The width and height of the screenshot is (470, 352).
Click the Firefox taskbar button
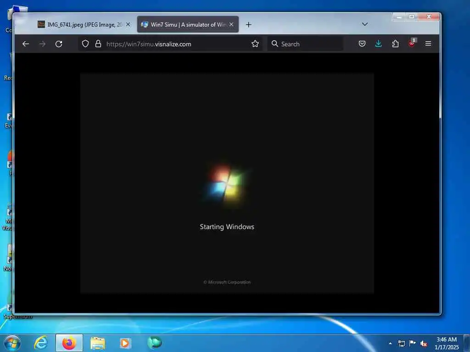coord(69,343)
